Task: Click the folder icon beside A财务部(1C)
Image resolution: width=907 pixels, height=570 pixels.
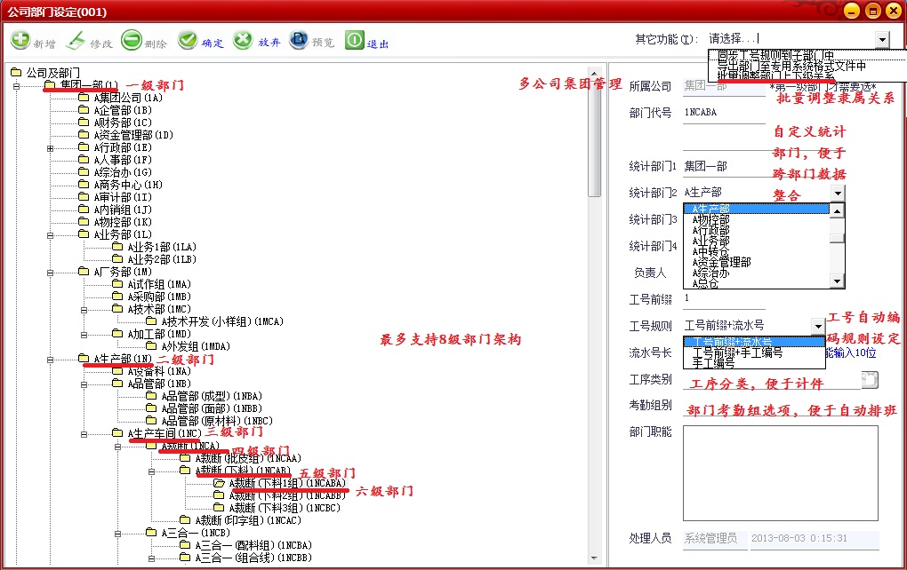Action: click(84, 122)
